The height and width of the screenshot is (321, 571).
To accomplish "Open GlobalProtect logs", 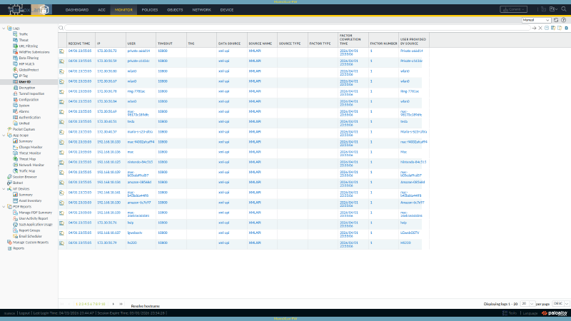I will click(x=29, y=70).
